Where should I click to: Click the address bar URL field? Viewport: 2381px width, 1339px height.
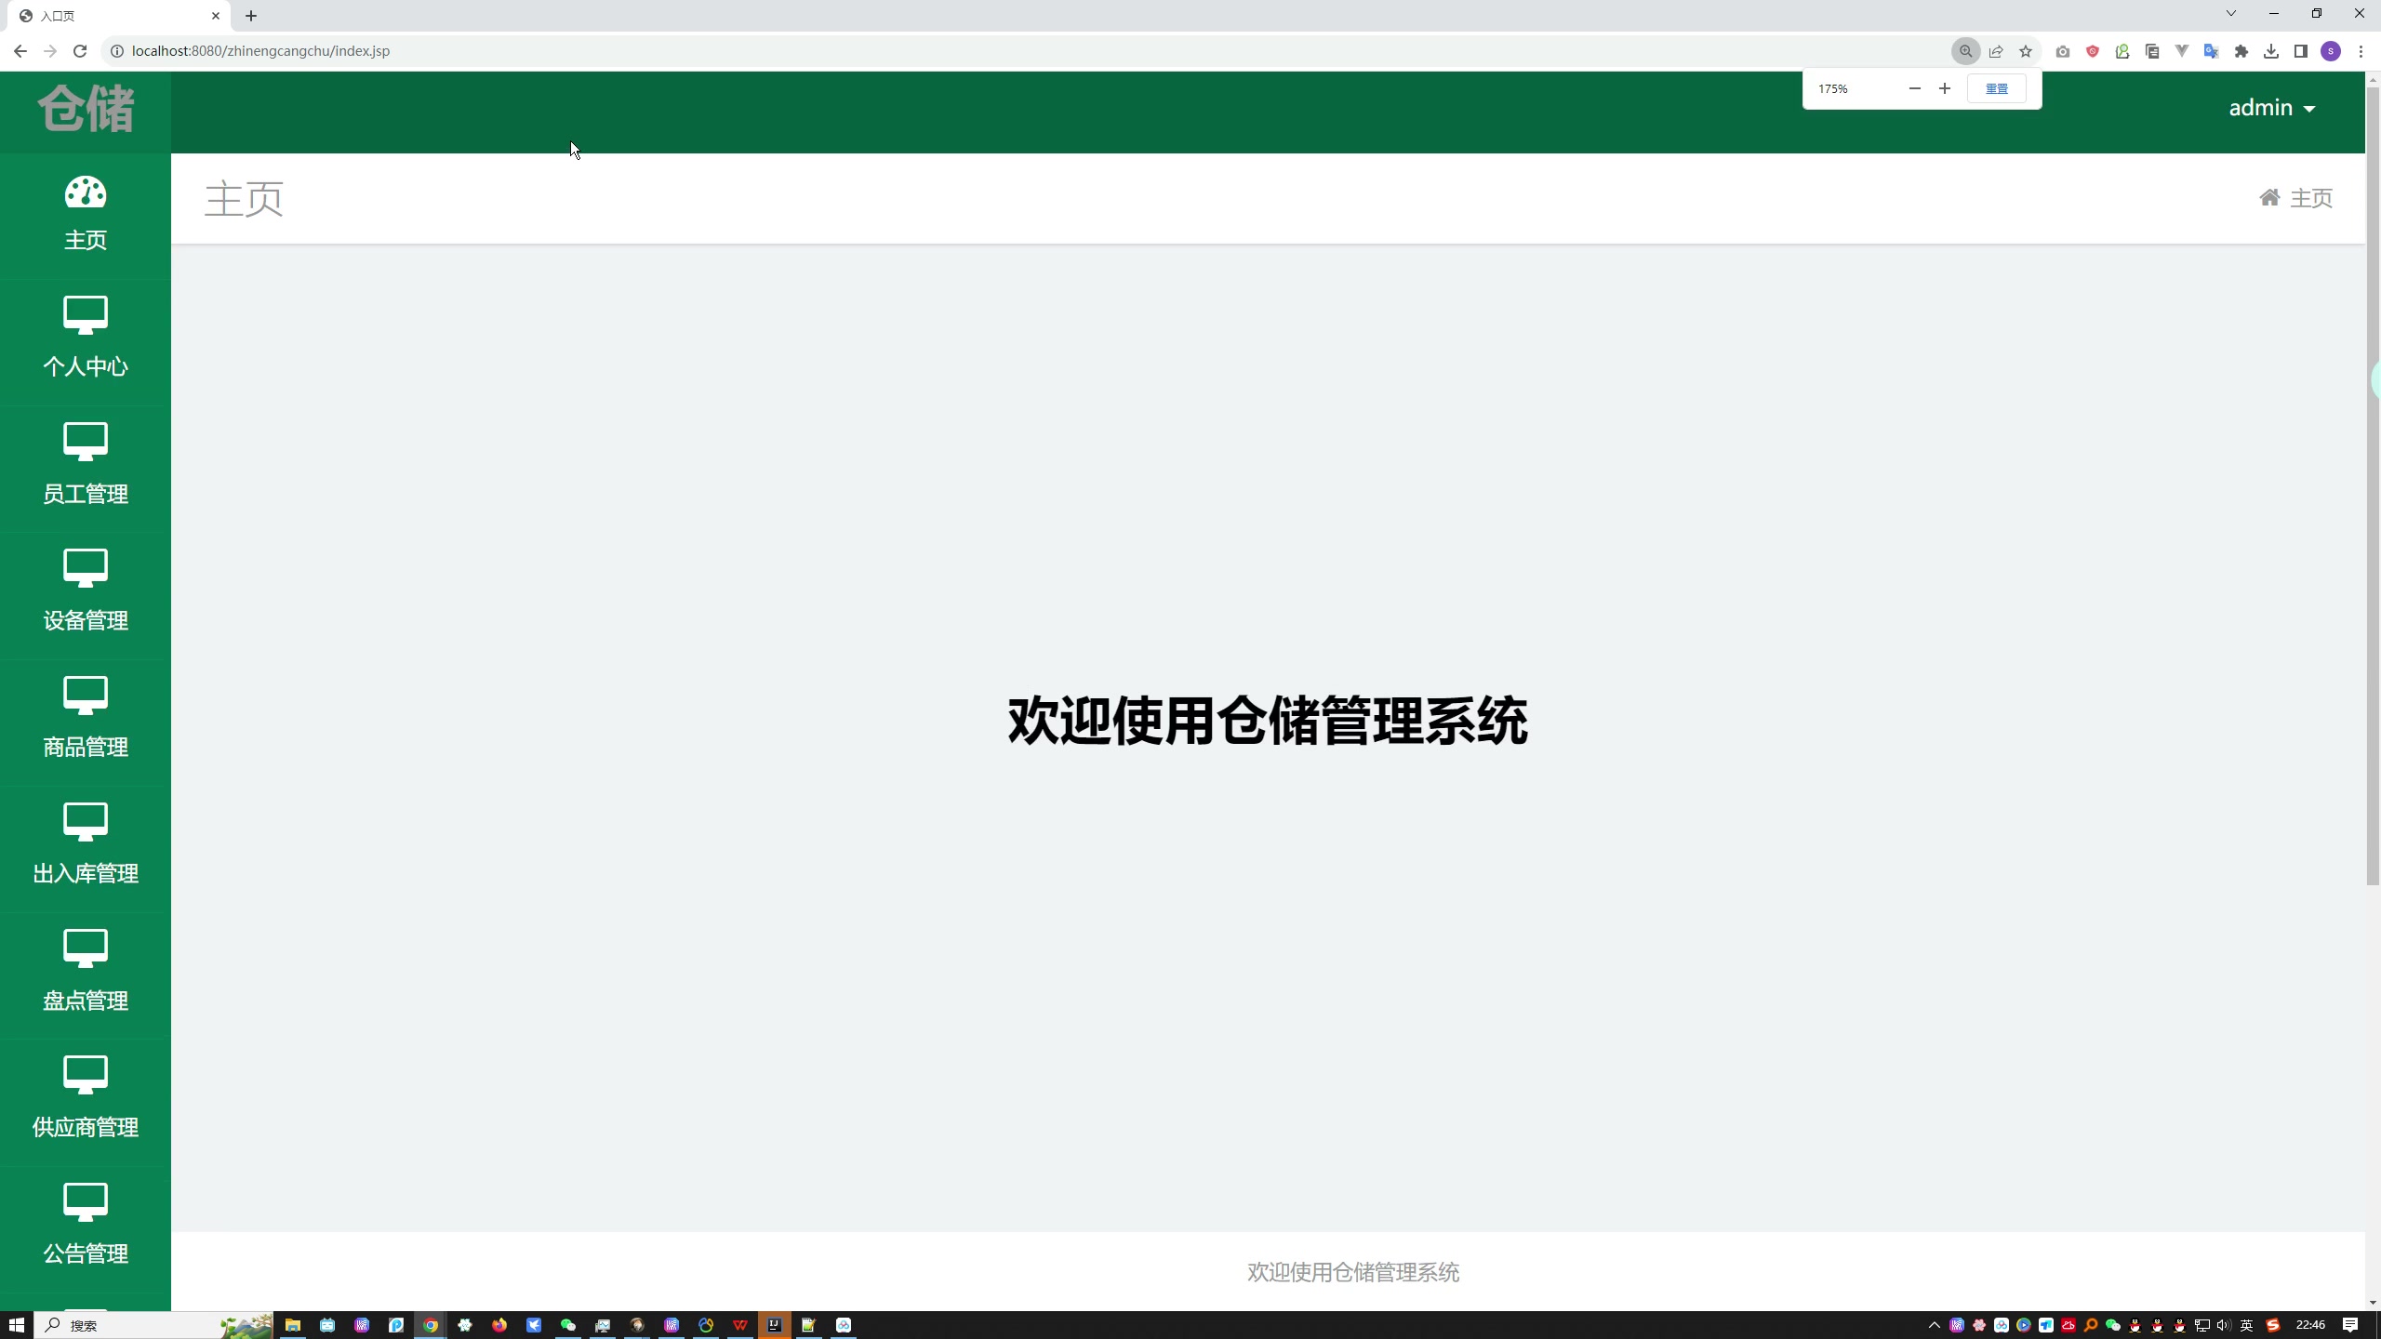click(1023, 51)
